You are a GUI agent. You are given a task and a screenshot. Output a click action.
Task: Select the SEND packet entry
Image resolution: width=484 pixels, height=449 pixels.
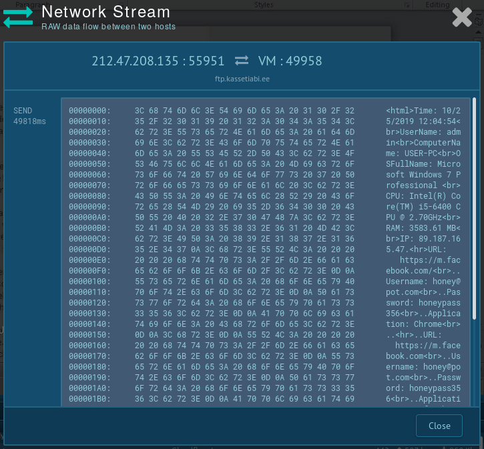click(23, 111)
